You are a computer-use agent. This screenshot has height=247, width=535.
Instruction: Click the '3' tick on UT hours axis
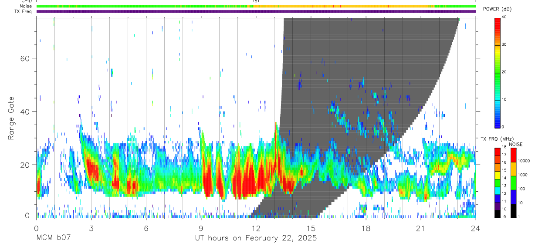pos(91,228)
